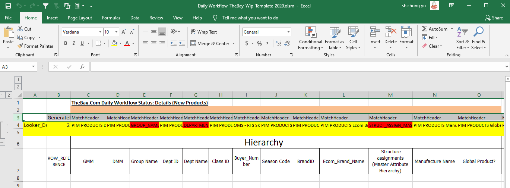Align text right

(x=162, y=43)
